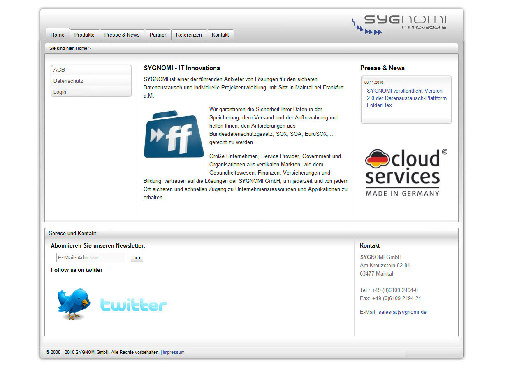Screen dimensions: 510x369
Task: Click the Am Kreuzstein 82-84 address line
Action: click(x=385, y=266)
